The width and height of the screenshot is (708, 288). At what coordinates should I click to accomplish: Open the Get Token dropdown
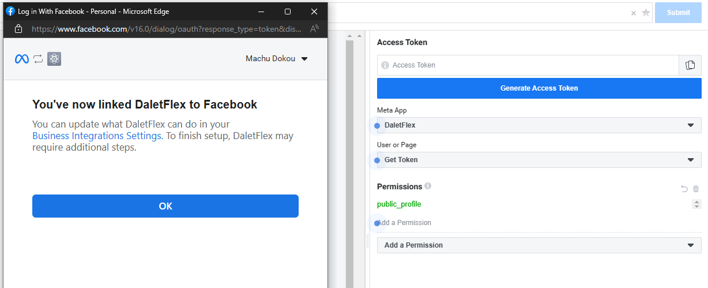pos(539,160)
